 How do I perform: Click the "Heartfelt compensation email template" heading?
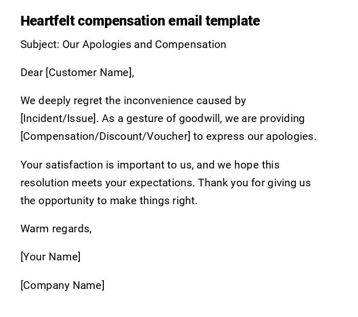click(x=140, y=21)
